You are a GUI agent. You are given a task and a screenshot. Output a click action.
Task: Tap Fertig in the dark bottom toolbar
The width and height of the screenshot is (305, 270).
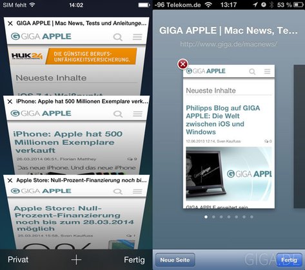[x=134, y=260]
